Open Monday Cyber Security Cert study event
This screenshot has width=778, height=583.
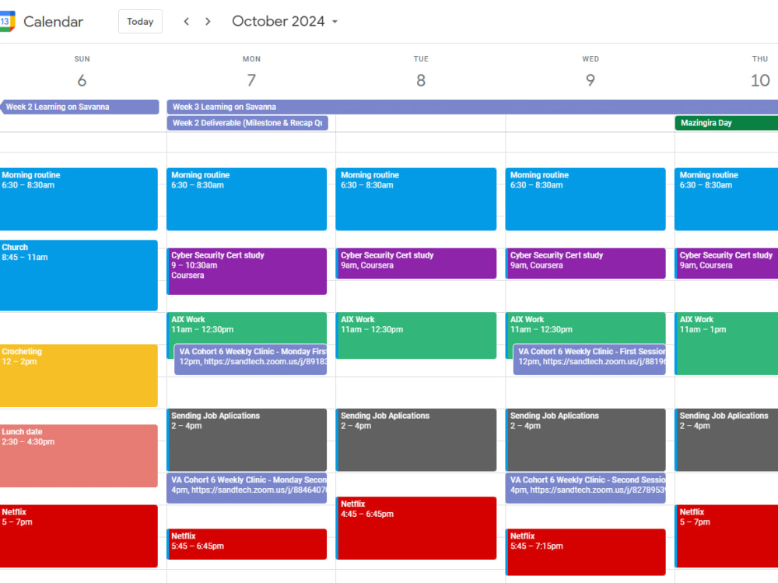click(x=247, y=272)
